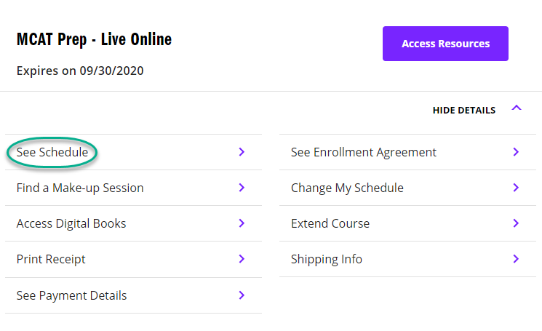Click the HIDE DETAILS text label

(x=463, y=111)
